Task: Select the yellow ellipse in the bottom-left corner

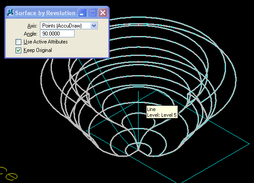Action: click(12, 177)
